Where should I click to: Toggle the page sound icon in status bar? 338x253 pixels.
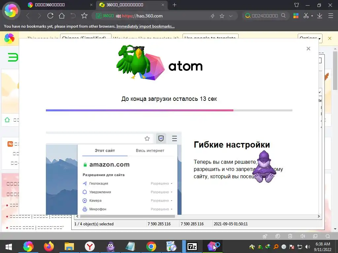[303, 236]
